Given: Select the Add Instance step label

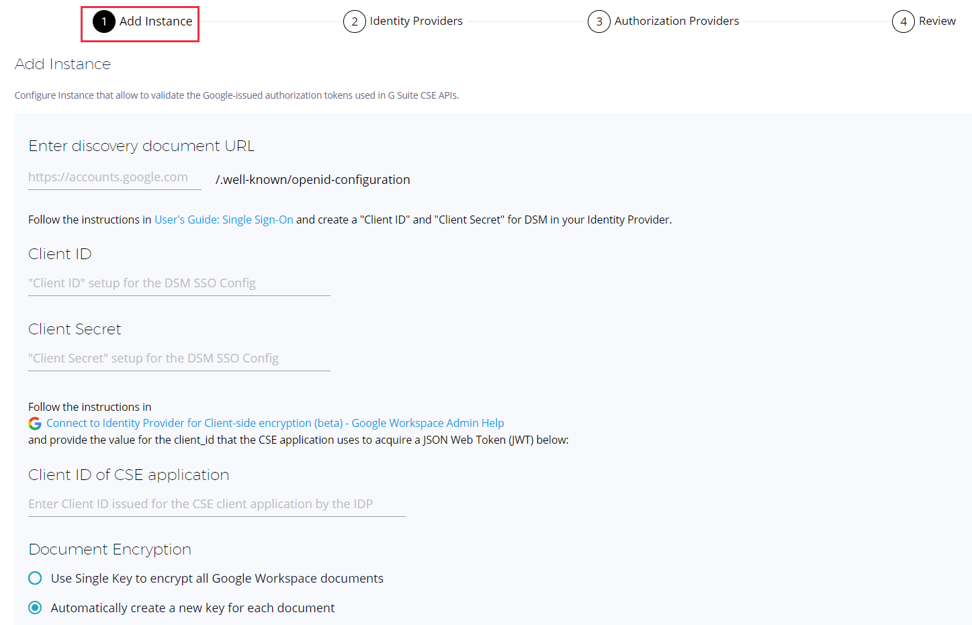Looking at the screenshot, I should click(x=156, y=21).
